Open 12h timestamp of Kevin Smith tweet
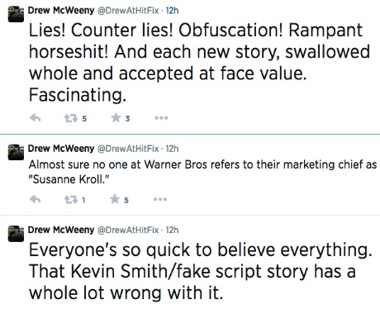 pyautogui.click(x=172, y=230)
